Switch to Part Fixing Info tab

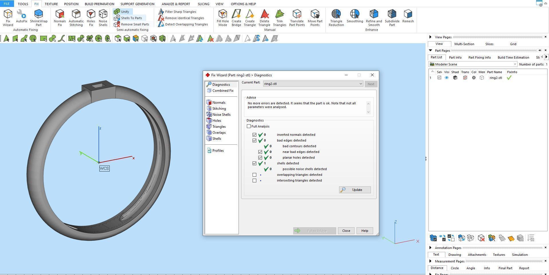click(479, 57)
